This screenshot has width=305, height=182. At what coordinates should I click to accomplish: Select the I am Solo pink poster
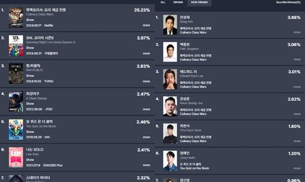16,157
